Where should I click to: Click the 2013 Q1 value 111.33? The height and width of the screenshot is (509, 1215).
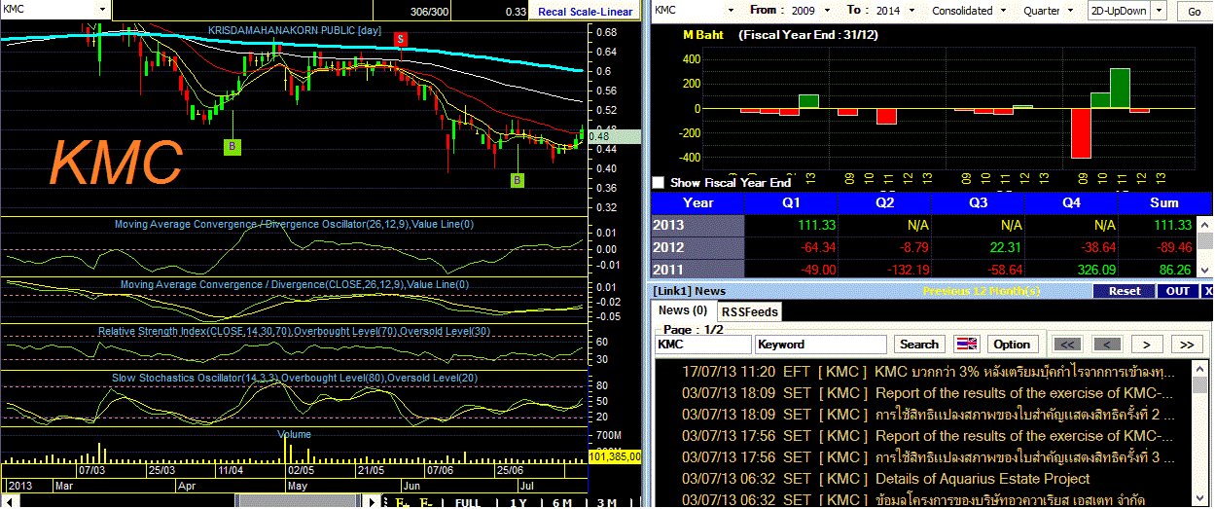(x=816, y=225)
